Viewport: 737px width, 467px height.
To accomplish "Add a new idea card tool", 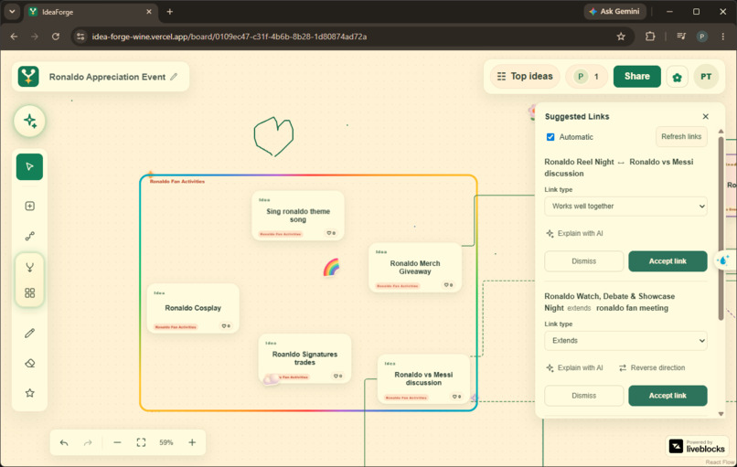I will click(29, 206).
